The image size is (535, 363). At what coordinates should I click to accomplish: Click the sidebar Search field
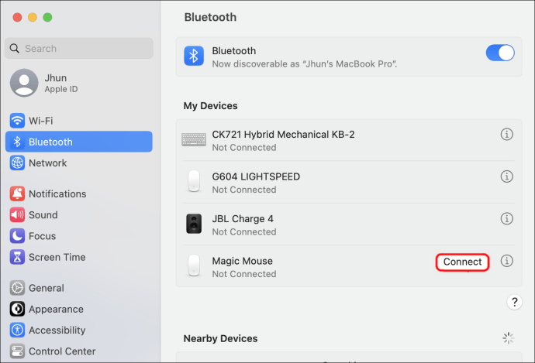click(x=80, y=48)
